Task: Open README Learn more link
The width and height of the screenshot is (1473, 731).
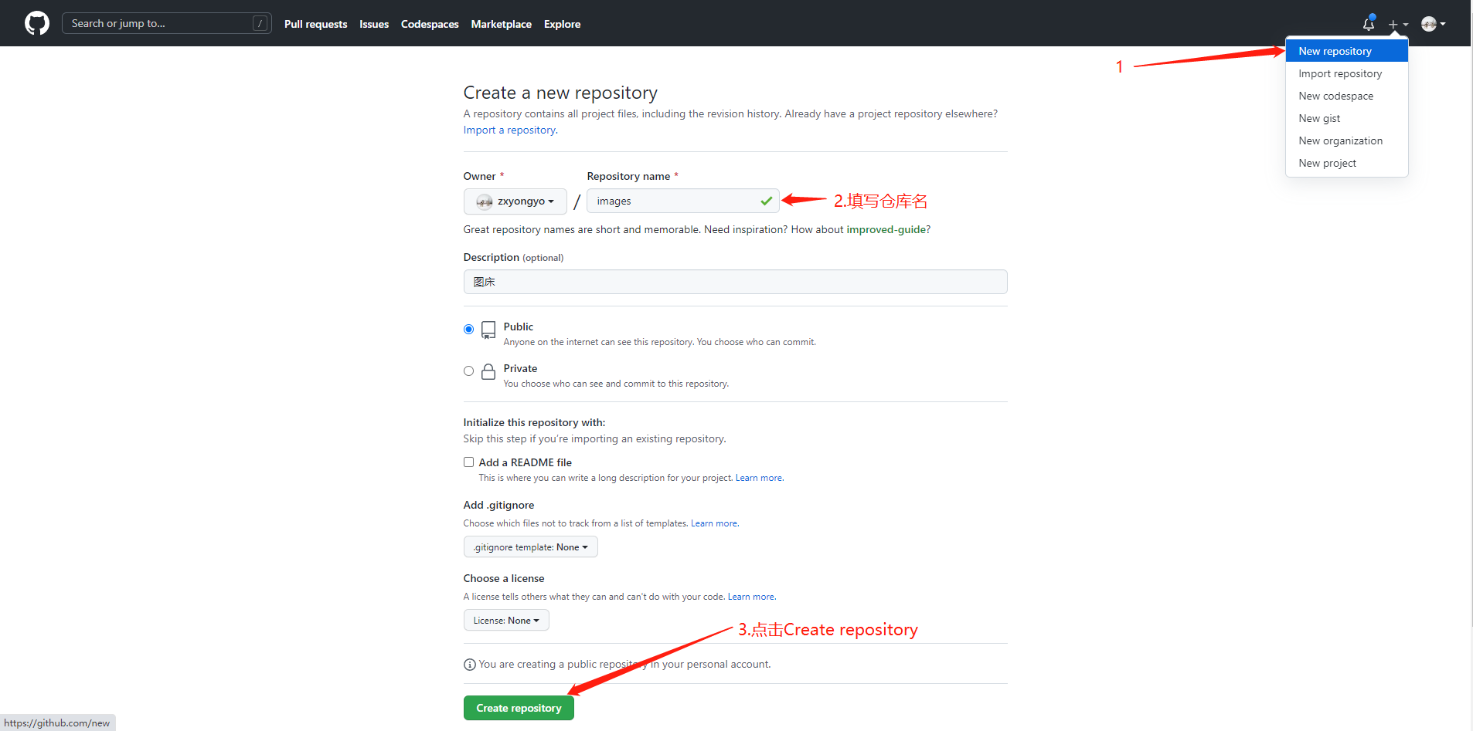Action: [759, 478]
